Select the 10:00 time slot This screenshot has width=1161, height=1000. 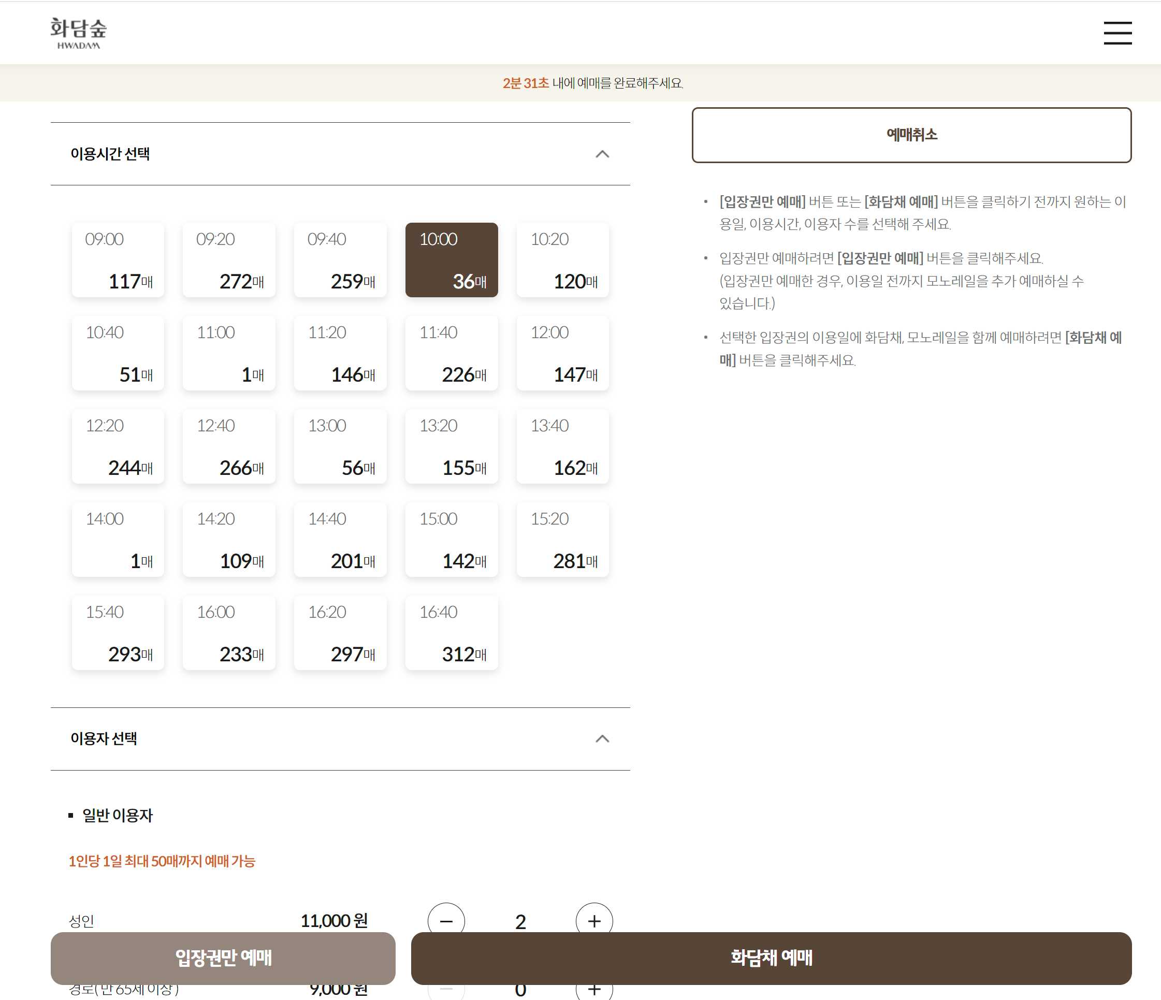coord(452,260)
